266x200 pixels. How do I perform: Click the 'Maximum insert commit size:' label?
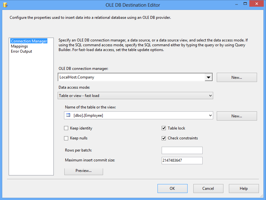(x=90, y=160)
